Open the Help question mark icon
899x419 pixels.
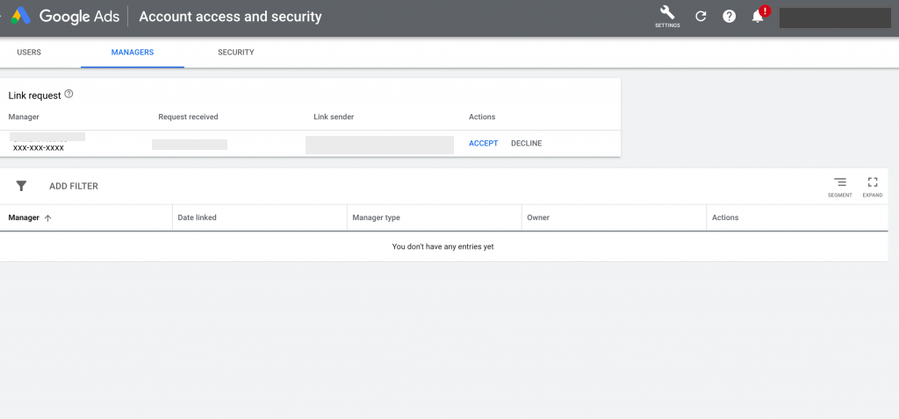click(729, 16)
